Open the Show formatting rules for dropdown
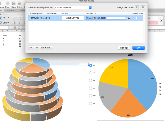This screenshot has width=165, height=121. pyautogui.click(x=73, y=7)
